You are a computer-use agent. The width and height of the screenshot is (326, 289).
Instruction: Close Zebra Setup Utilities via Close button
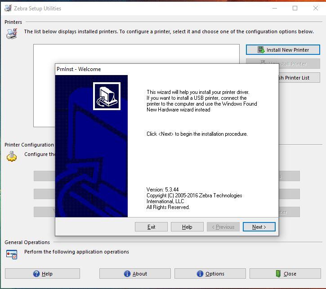285,274
